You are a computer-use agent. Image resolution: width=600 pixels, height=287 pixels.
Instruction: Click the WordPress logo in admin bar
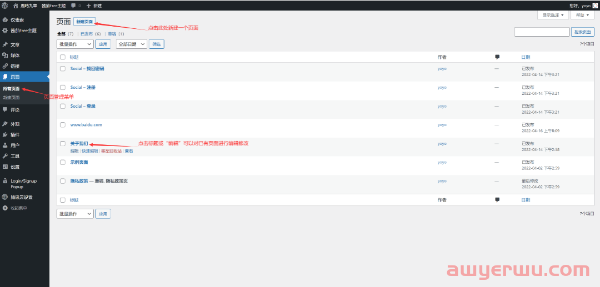click(x=4, y=6)
